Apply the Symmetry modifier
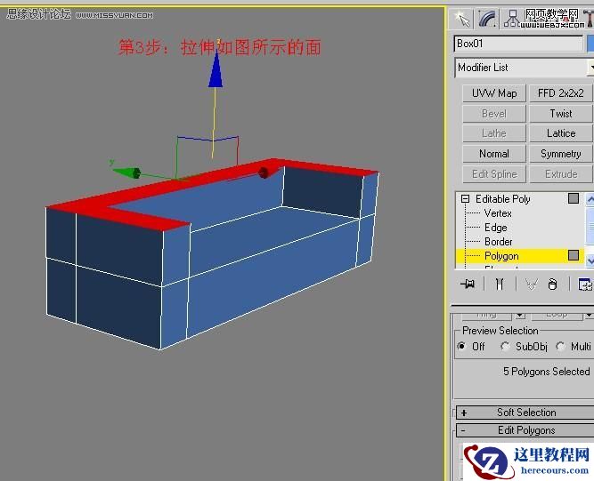 [x=561, y=154]
